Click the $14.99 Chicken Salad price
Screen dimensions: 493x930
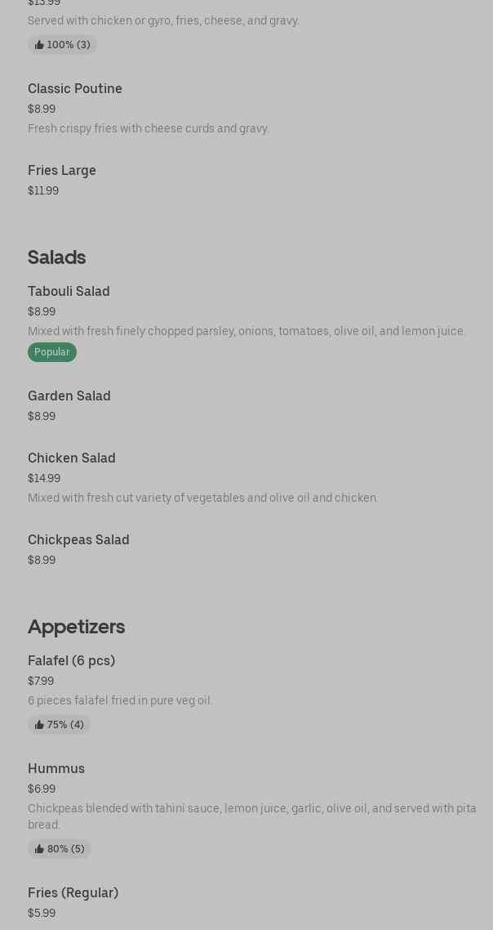coord(44,478)
